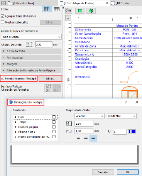Image resolution: width=142 pixels, height=176 pixels.
Task: Open the help question mark in dialog
Action: click(126, 102)
